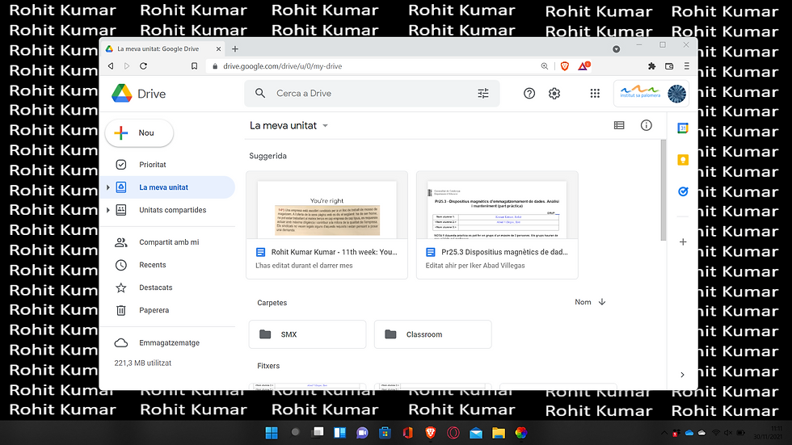
Task: Open Microsoft Store from taskbar
Action: click(385, 433)
